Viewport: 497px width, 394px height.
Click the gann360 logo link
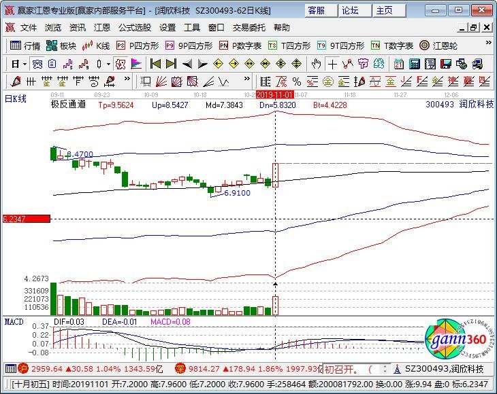[458, 340]
